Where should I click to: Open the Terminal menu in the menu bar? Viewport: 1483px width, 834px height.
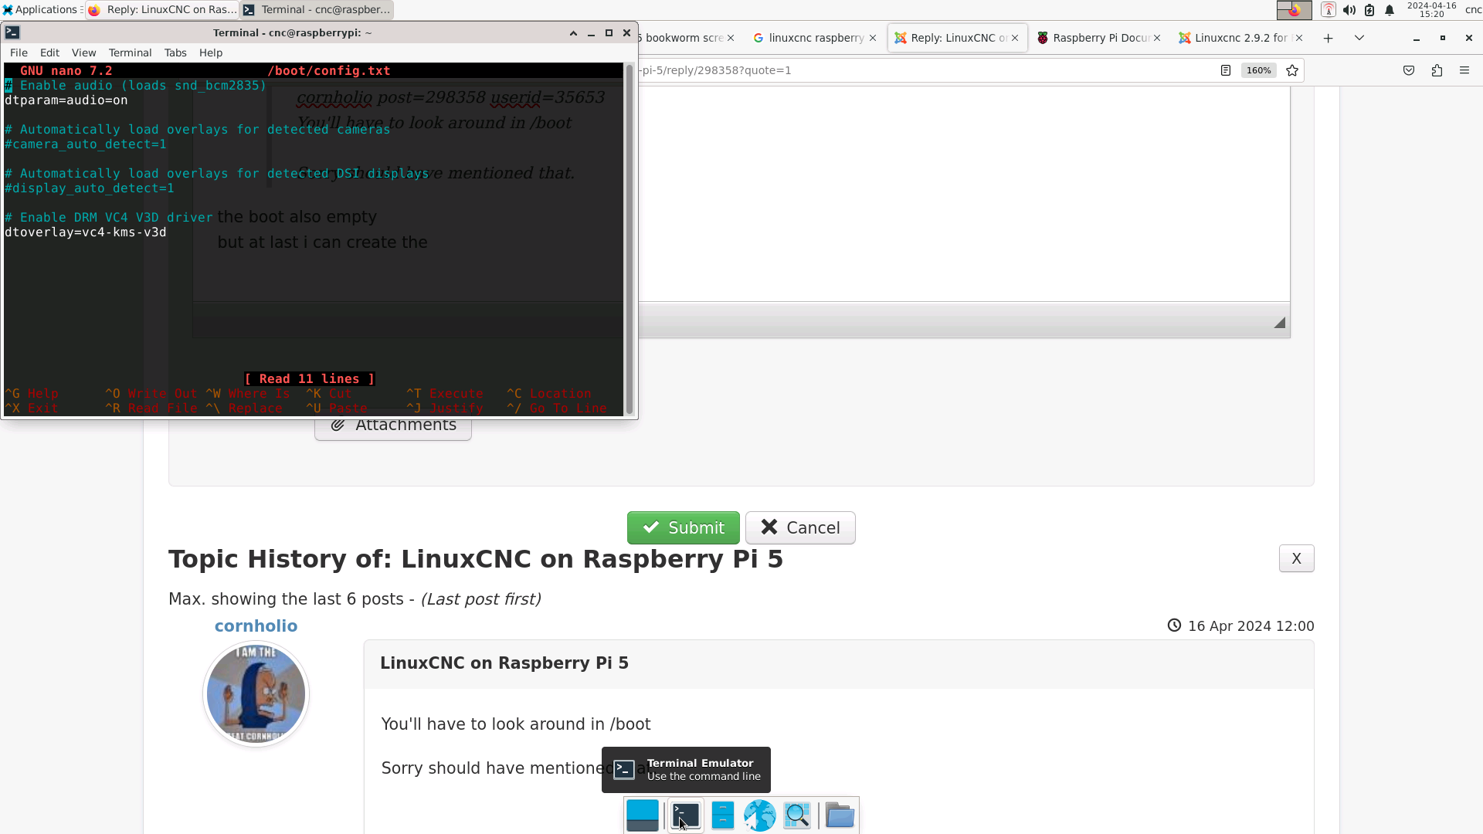(130, 53)
